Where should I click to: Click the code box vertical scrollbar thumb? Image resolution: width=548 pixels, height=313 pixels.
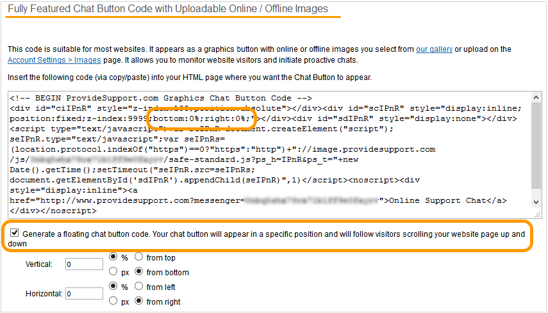(x=536, y=145)
